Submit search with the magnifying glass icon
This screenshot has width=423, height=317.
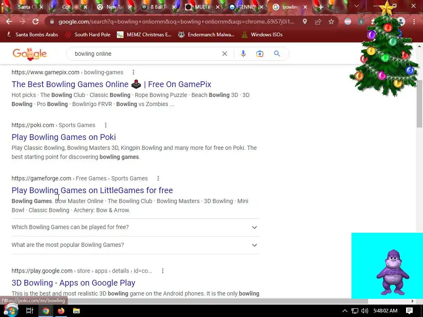[x=277, y=54]
